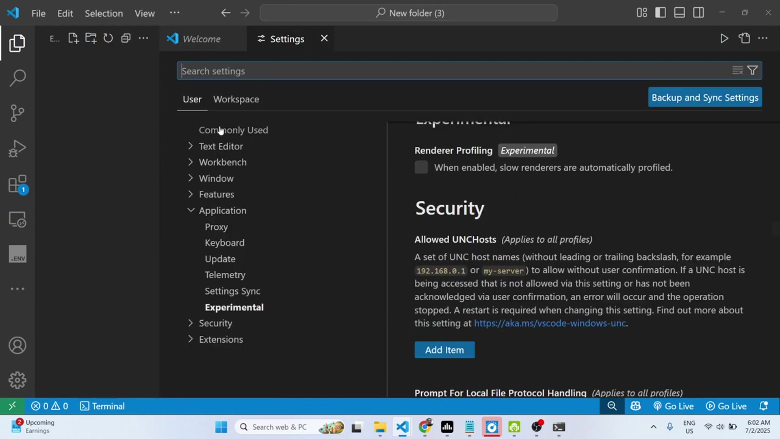
Task: Show errors and warnings count
Action: pyautogui.click(x=50, y=406)
